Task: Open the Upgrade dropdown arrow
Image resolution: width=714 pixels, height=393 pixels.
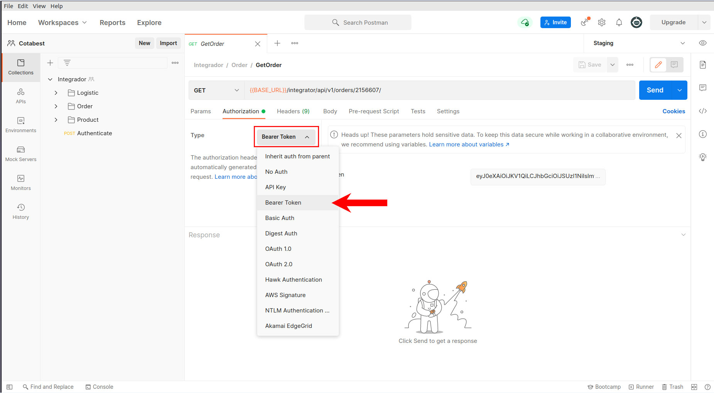Action: [x=704, y=22]
